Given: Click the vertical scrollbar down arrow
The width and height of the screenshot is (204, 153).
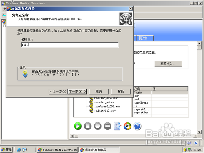Looking at the screenshot, I should coord(200,132).
